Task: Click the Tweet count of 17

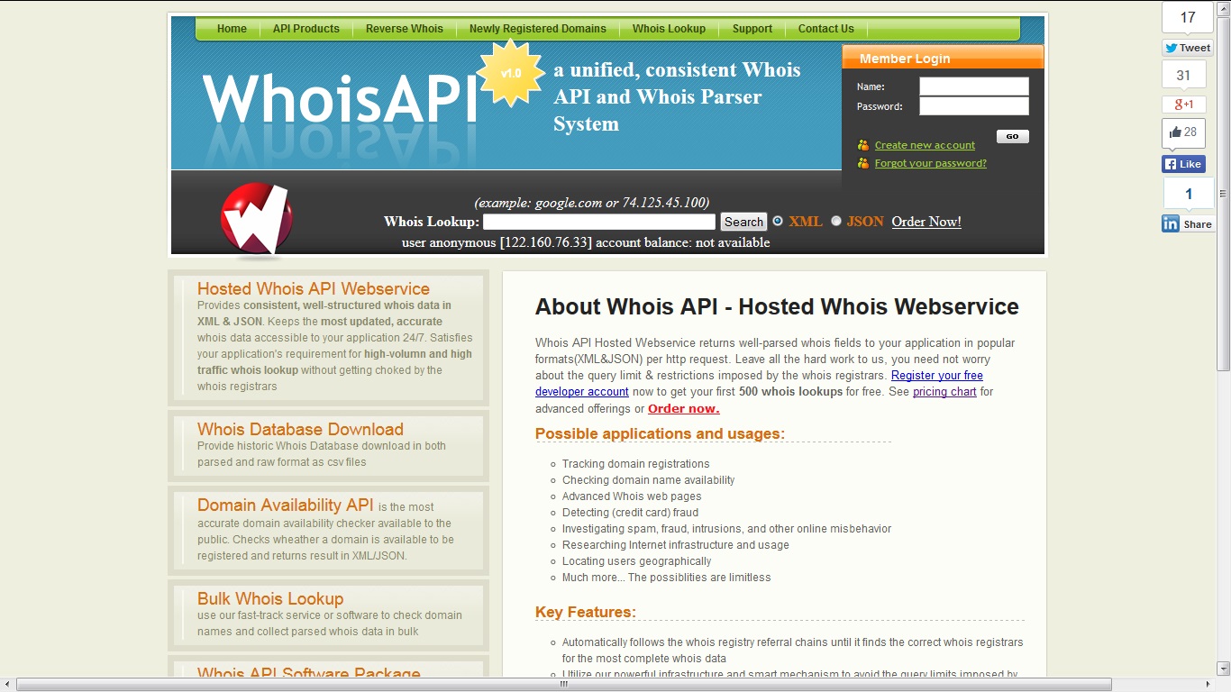Action: [1188, 17]
